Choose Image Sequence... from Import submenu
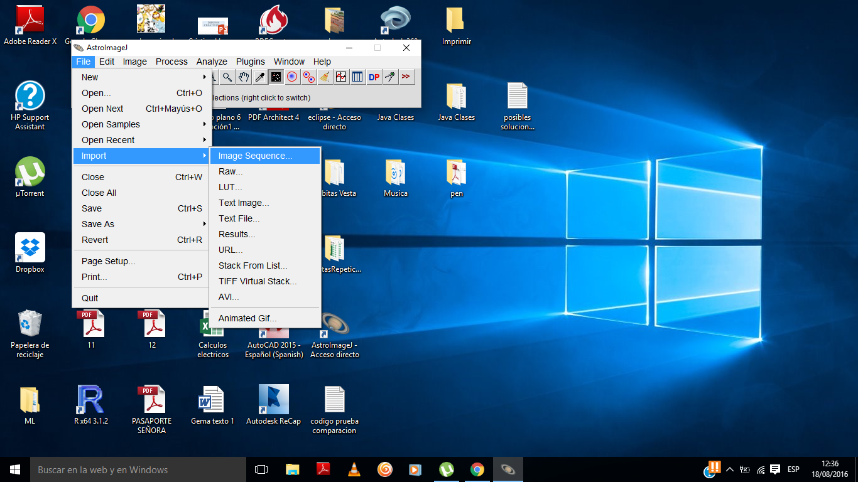This screenshot has width=858, height=482. (x=256, y=156)
